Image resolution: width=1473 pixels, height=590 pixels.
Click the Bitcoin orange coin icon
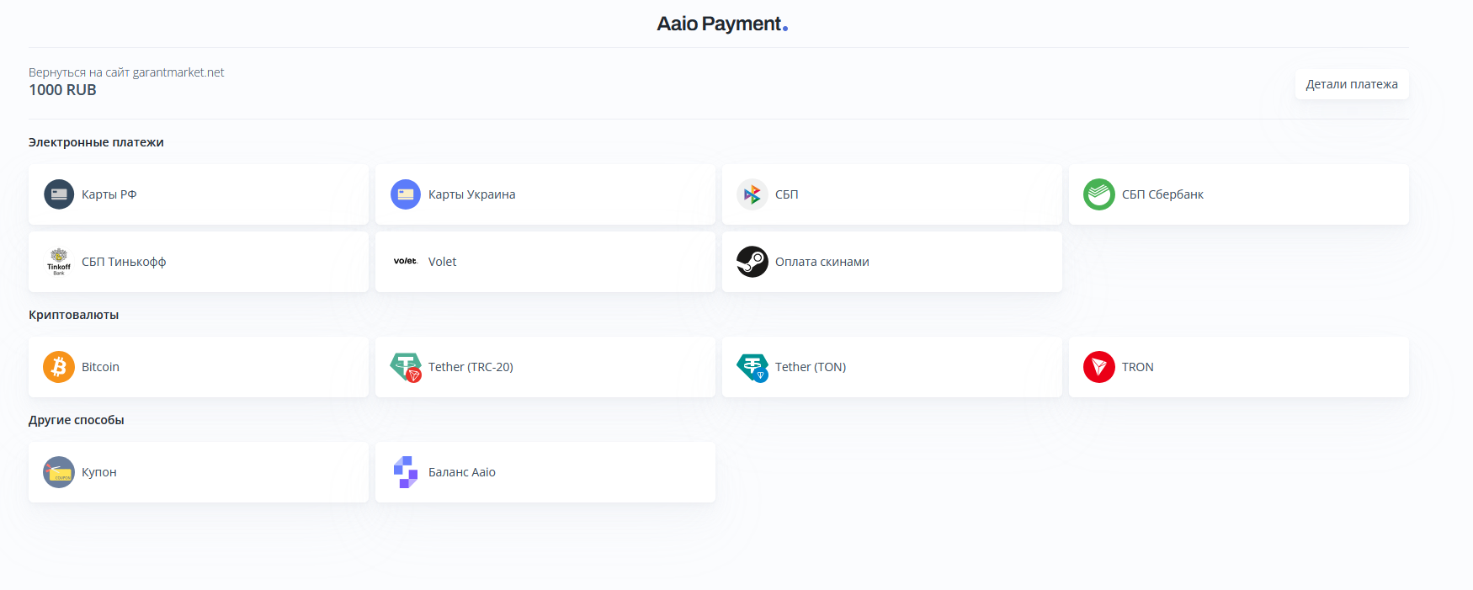tap(59, 367)
